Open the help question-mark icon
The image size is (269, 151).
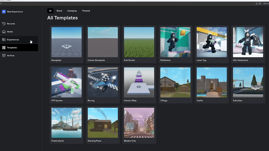260,3
